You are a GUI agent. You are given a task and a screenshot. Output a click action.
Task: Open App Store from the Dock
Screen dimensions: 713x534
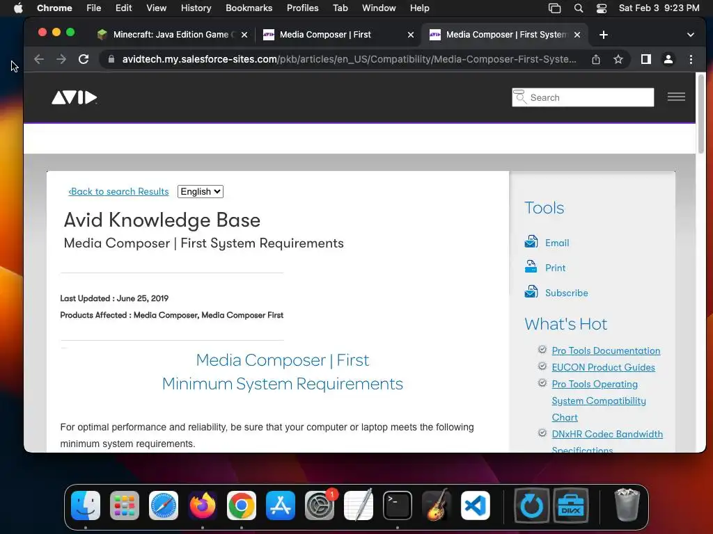click(x=281, y=505)
